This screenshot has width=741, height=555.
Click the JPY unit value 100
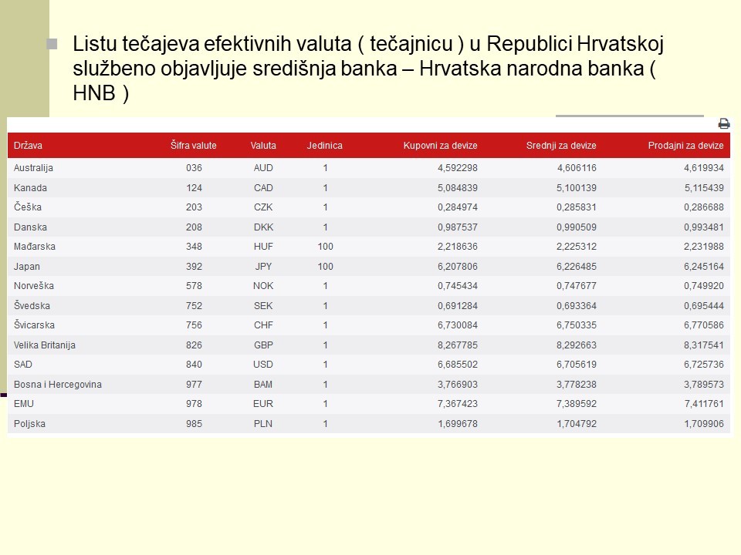point(325,267)
